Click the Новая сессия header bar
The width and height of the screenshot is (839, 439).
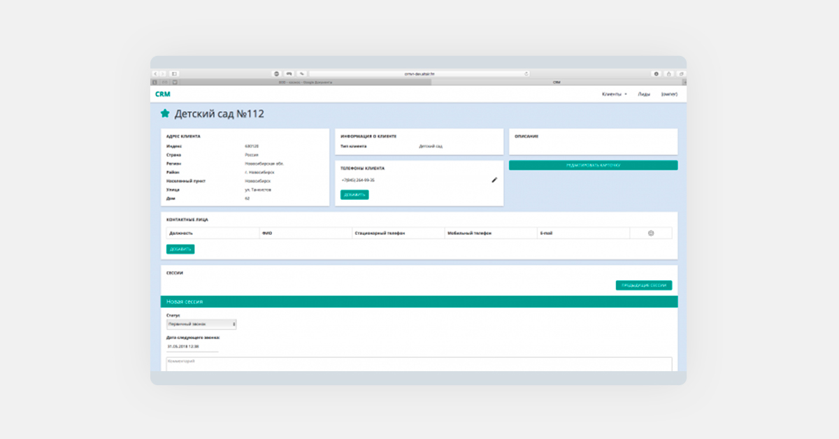(419, 301)
